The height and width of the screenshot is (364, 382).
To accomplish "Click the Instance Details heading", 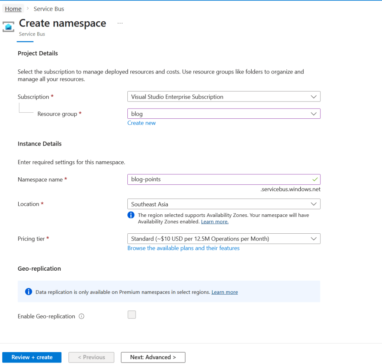I will click(x=40, y=144).
